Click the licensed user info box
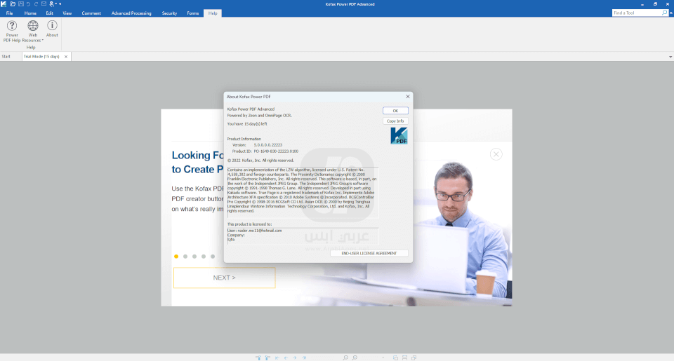 pos(303,236)
